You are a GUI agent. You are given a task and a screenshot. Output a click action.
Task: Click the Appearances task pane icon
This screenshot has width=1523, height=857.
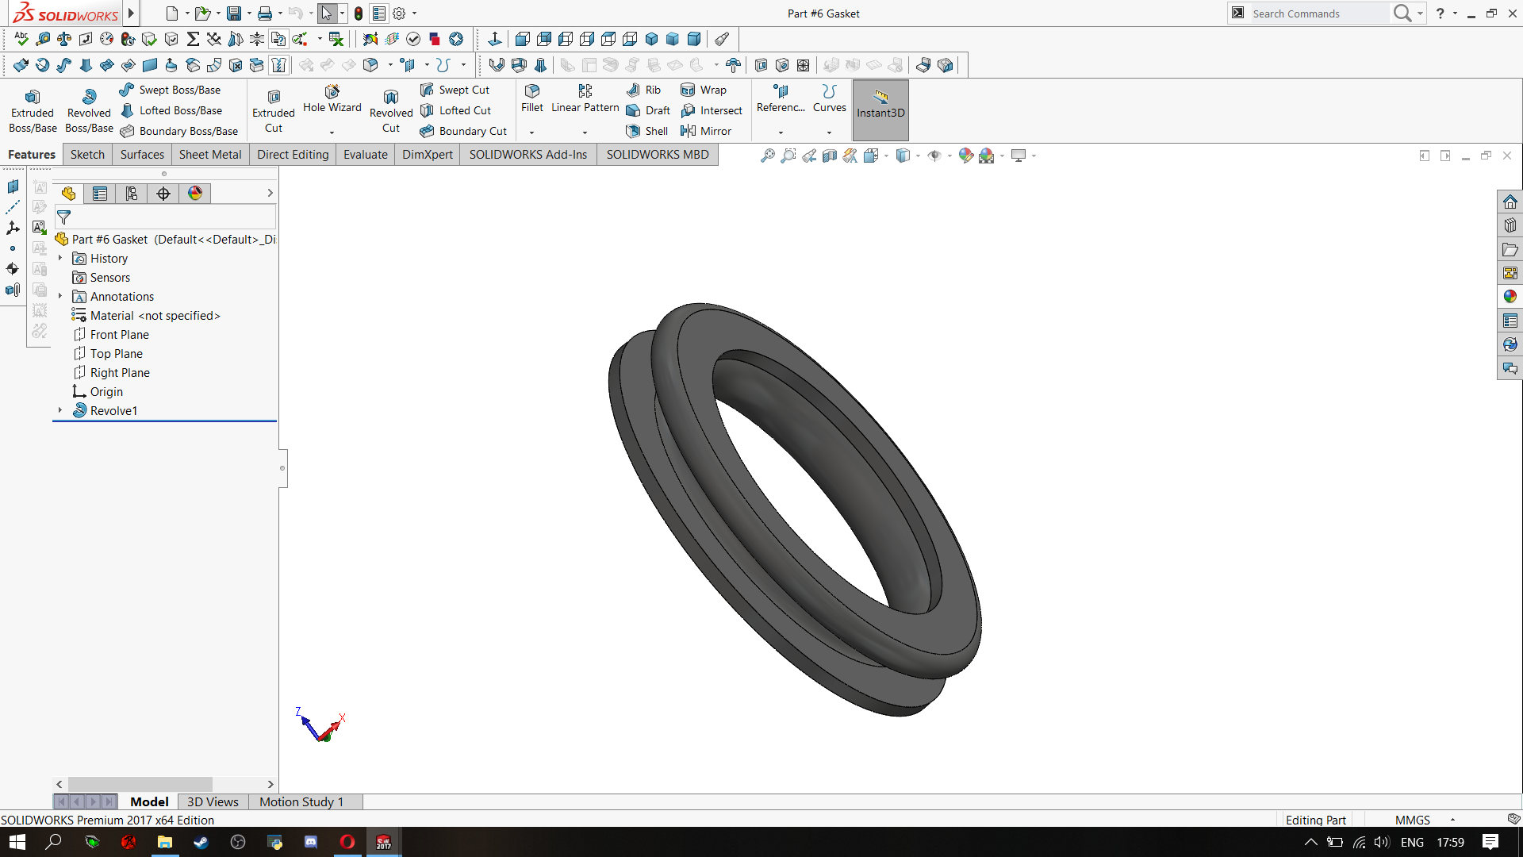(x=1510, y=297)
